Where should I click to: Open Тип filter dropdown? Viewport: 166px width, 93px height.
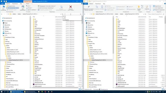pos(28,6)
